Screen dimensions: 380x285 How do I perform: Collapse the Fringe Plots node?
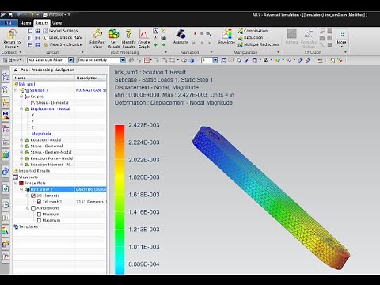coord(16,183)
